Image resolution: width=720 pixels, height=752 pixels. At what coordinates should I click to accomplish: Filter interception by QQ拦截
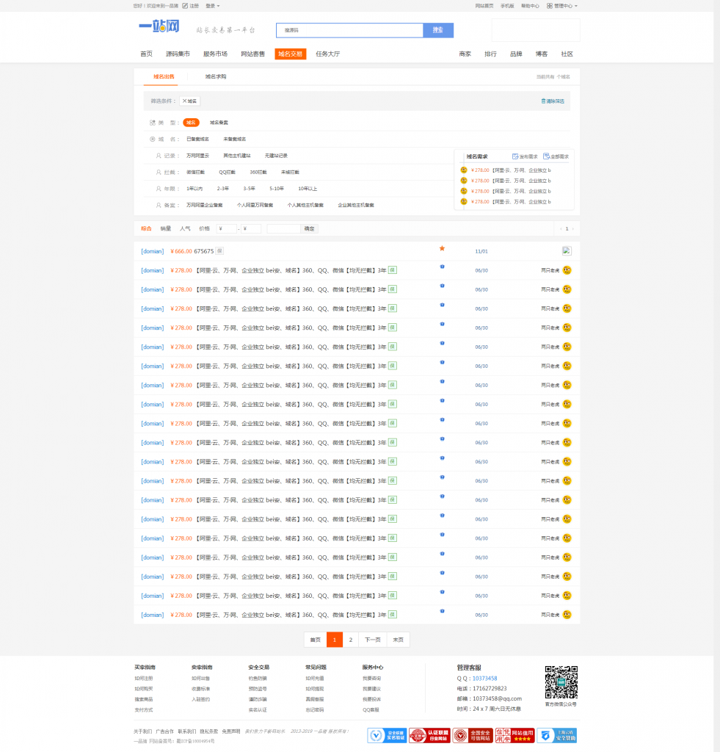click(228, 172)
